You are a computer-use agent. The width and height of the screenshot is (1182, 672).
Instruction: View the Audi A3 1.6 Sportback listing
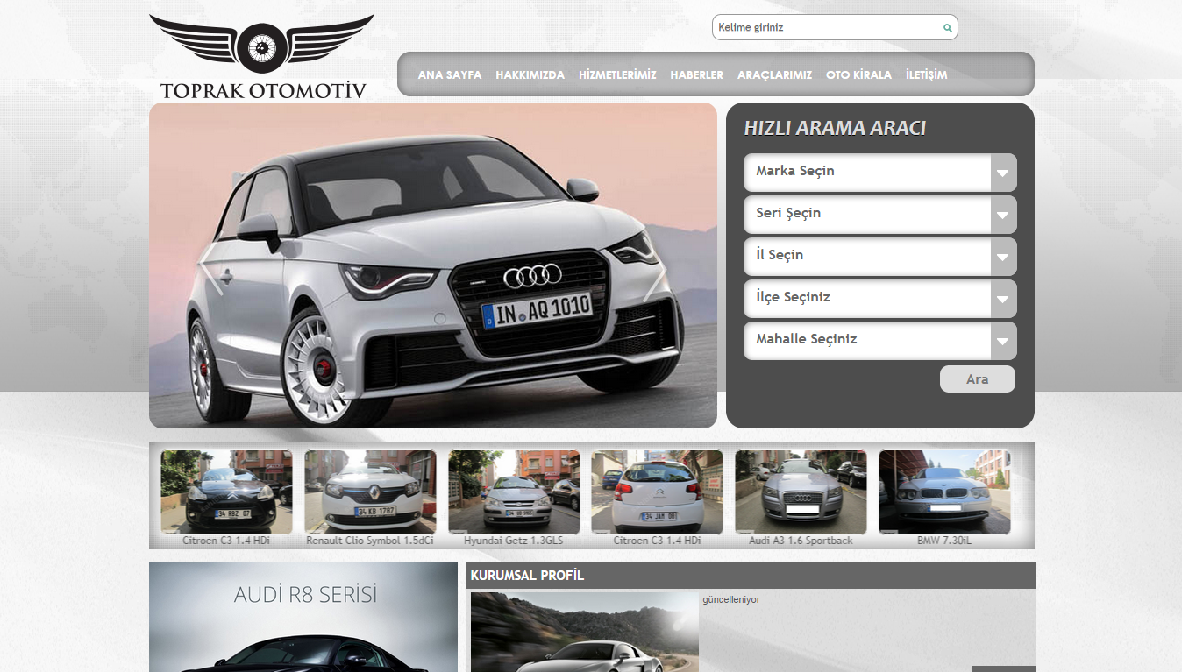(801, 492)
